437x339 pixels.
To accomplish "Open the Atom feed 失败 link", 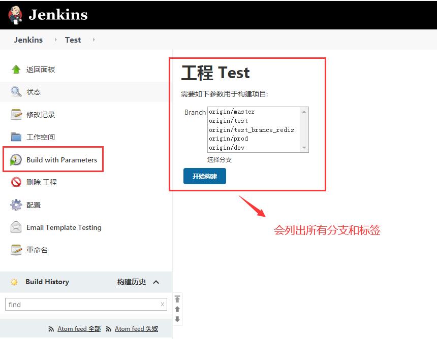I will (137, 329).
